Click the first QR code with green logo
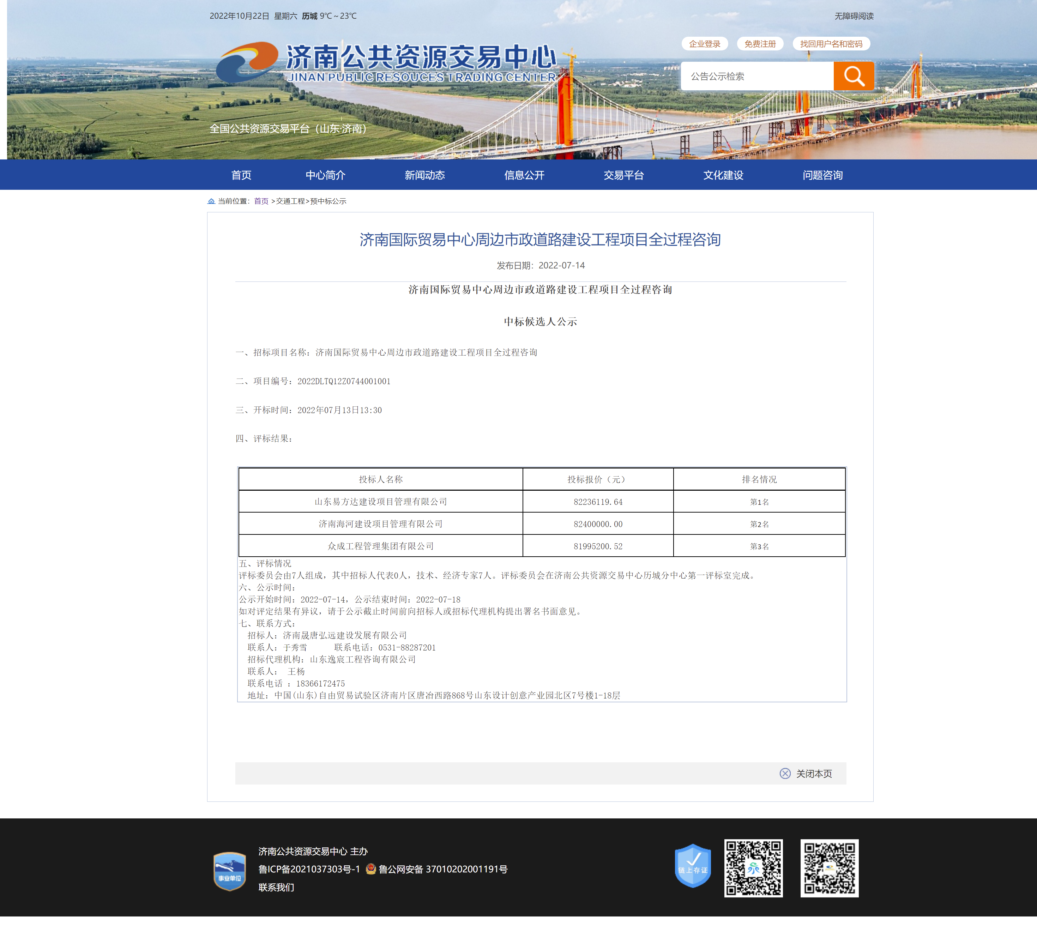Image resolution: width=1037 pixels, height=926 pixels. pyautogui.click(x=754, y=868)
